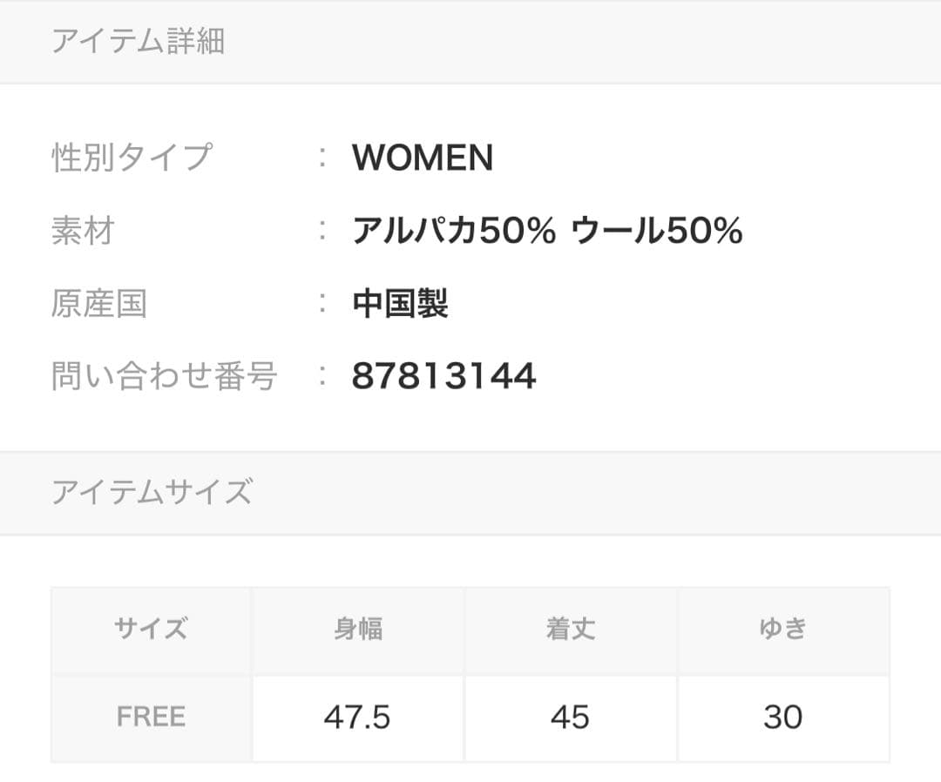Click the 素材 label

pyautogui.click(x=83, y=231)
